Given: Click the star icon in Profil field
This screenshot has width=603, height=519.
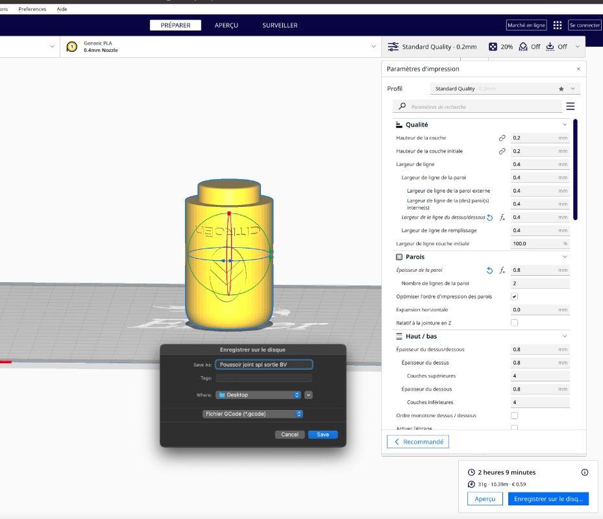Looking at the screenshot, I should click(x=561, y=89).
